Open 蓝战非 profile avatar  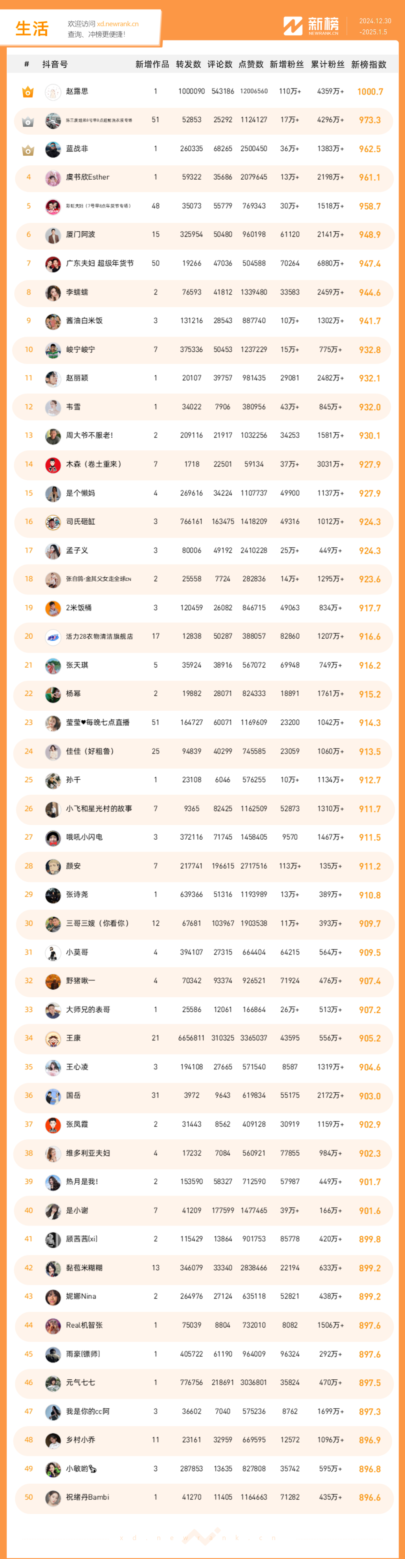click(x=53, y=150)
